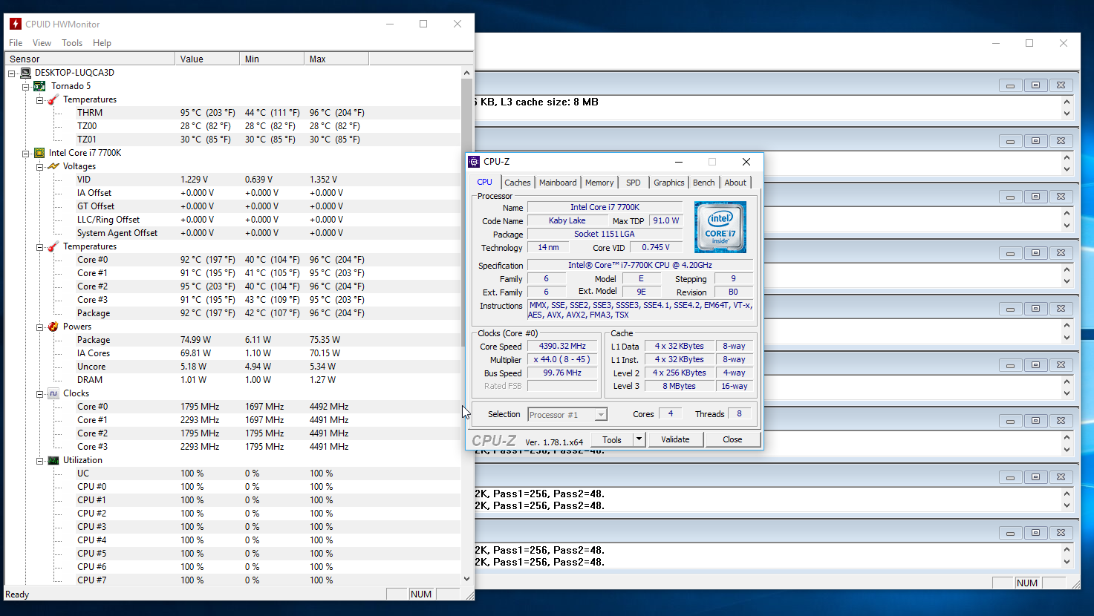Click the HWMonitor red lightning title icon
Viewport: 1094px width, 616px height.
[15, 24]
